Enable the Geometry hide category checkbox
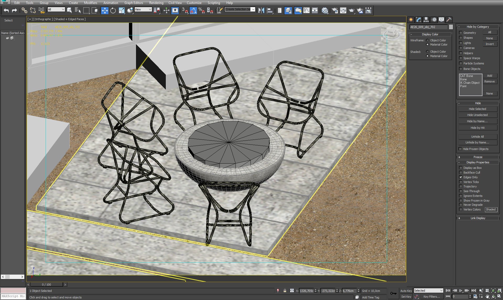 point(461,33)
